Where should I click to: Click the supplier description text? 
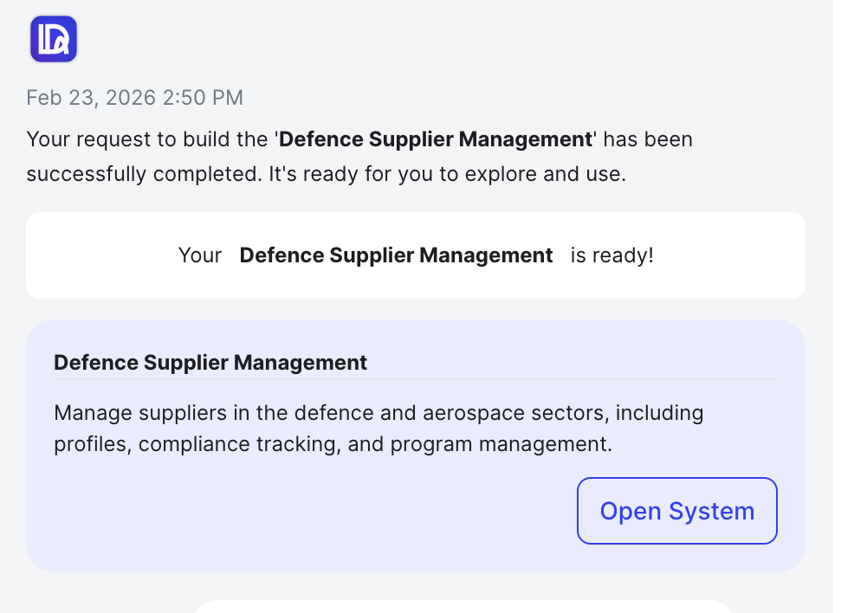tap(378, 428)
